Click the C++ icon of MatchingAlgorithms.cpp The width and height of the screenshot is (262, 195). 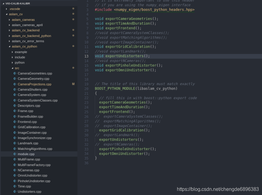point(15,149)
